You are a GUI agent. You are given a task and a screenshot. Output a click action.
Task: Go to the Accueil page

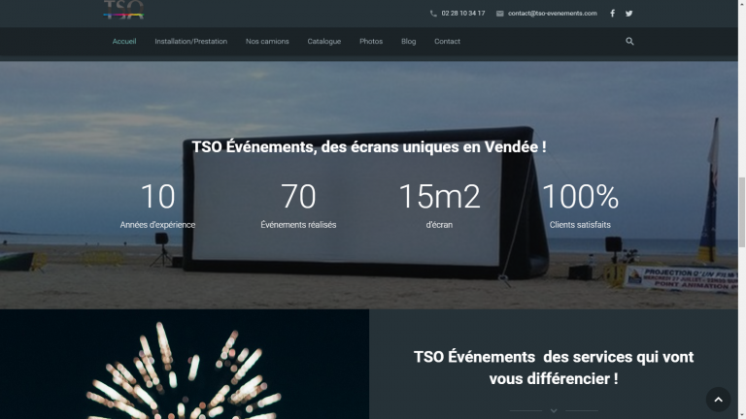(x=124, y=42)
